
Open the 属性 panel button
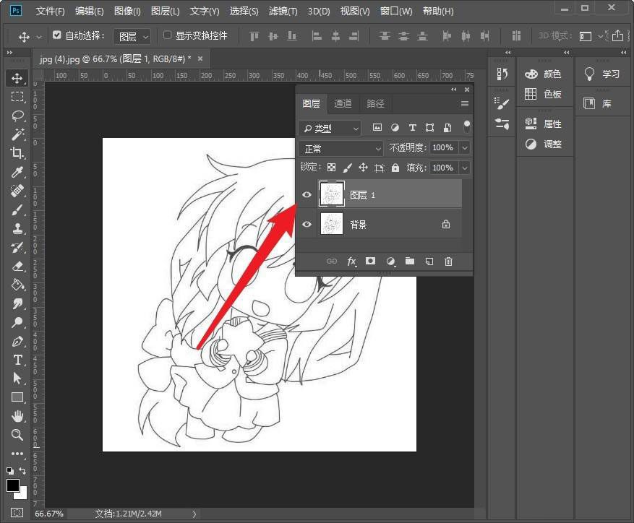544,124
